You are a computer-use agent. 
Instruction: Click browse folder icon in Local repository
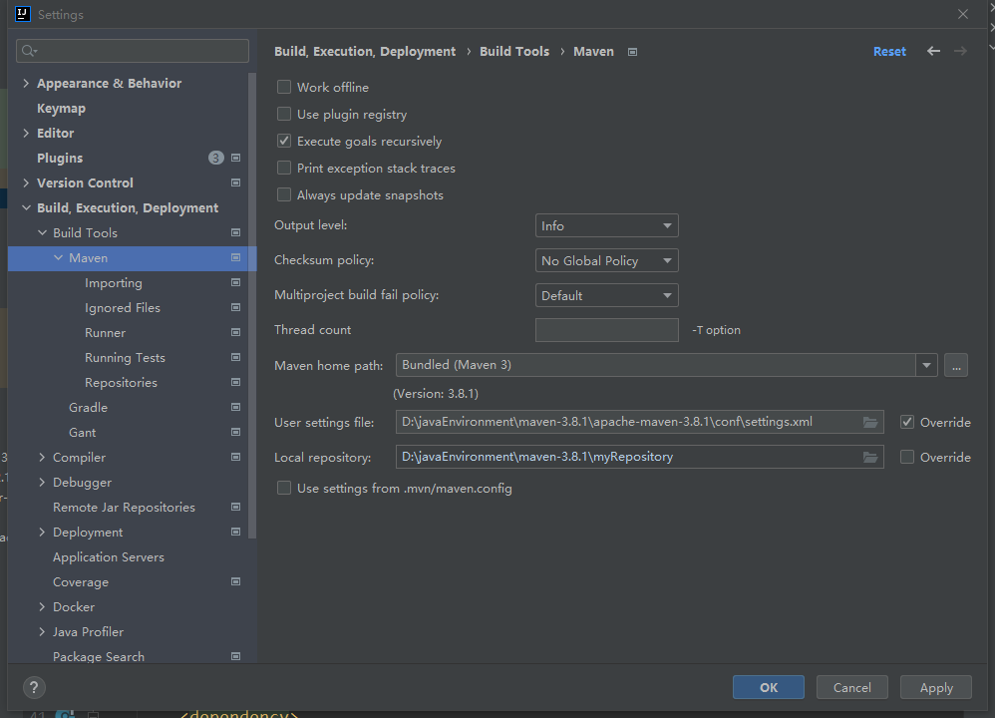870,457
